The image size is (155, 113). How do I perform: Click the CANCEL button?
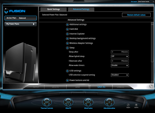tap(121, 87)
